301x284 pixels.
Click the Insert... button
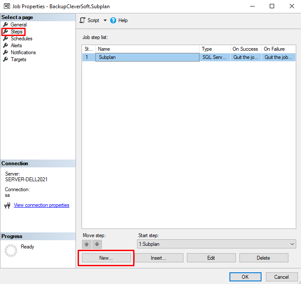point(158,258)
